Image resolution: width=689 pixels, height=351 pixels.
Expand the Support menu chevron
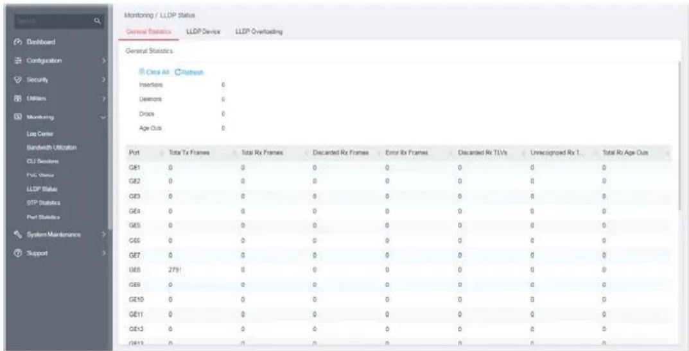click(103, 253)
